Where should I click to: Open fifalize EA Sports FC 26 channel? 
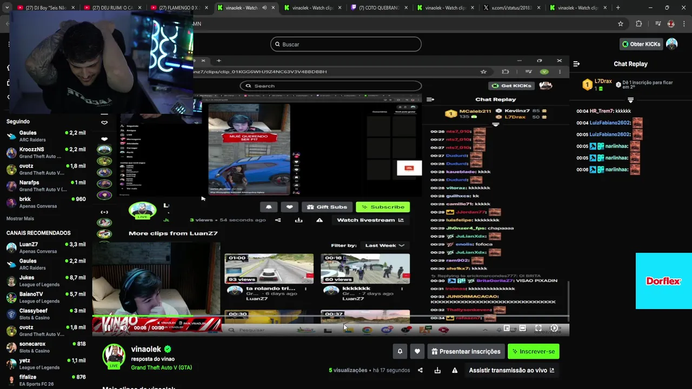coord(46,380)
